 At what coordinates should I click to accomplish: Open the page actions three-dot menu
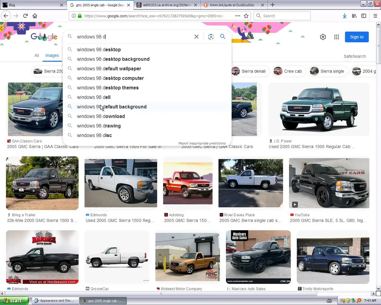pos(238,16)
